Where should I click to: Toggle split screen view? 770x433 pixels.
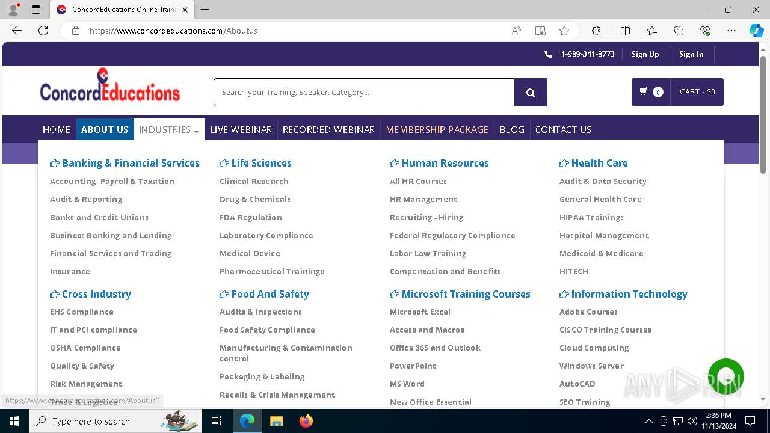click(x=625, y=31)
